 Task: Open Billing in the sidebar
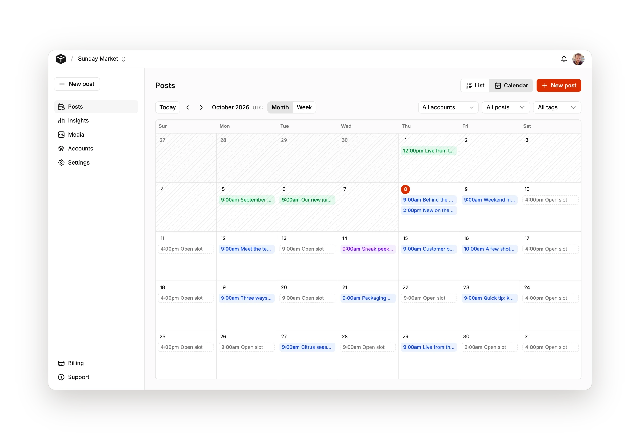coord(96,363)
